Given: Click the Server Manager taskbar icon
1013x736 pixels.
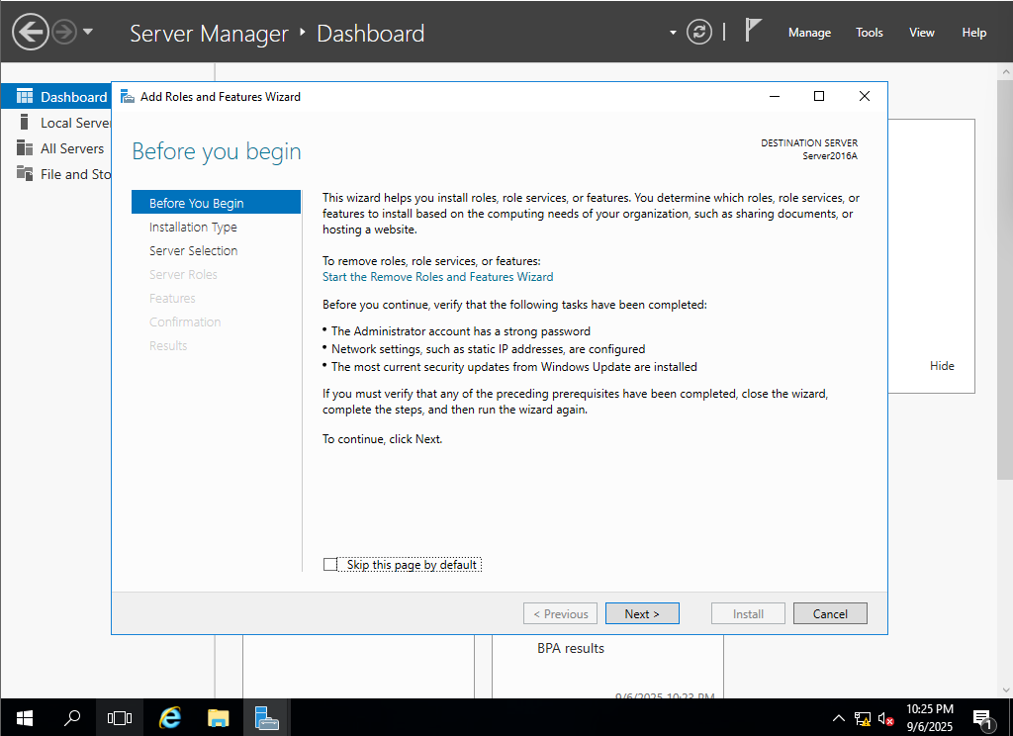Looking at the screenshot, I should [266, 717].
